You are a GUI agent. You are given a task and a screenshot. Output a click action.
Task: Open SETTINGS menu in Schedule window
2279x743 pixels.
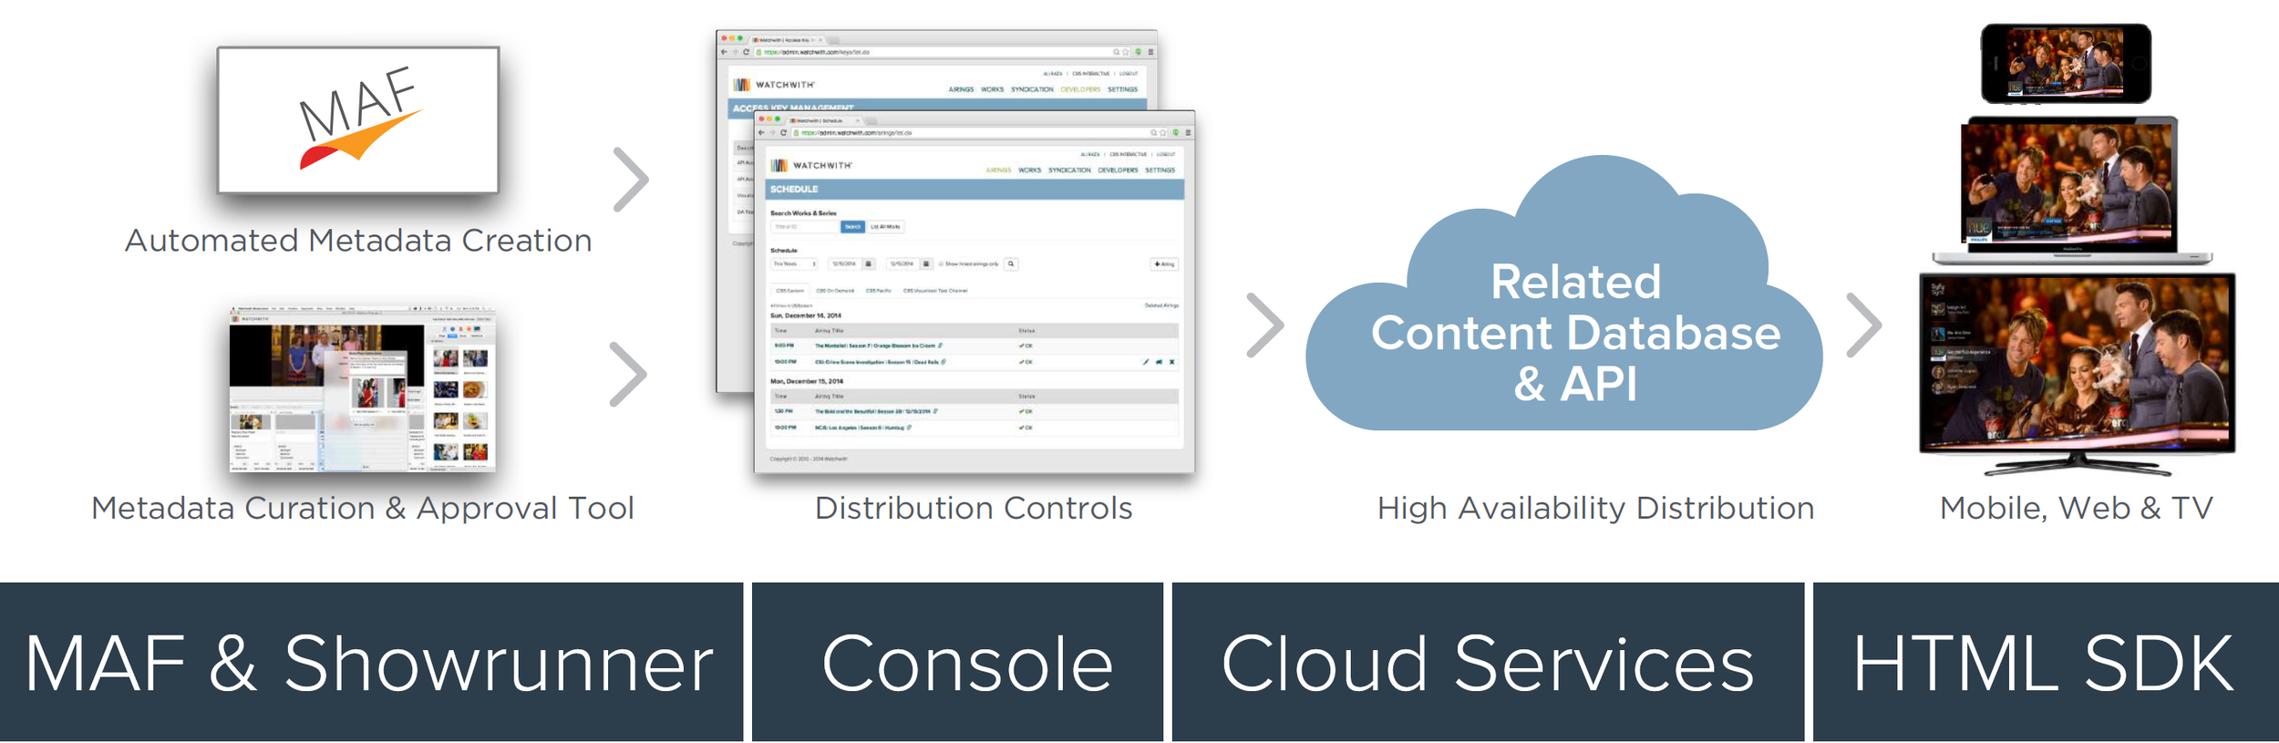tap(1160, 170)
